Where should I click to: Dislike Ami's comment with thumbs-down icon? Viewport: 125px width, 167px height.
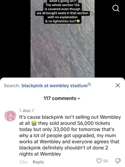pos(118,161)
